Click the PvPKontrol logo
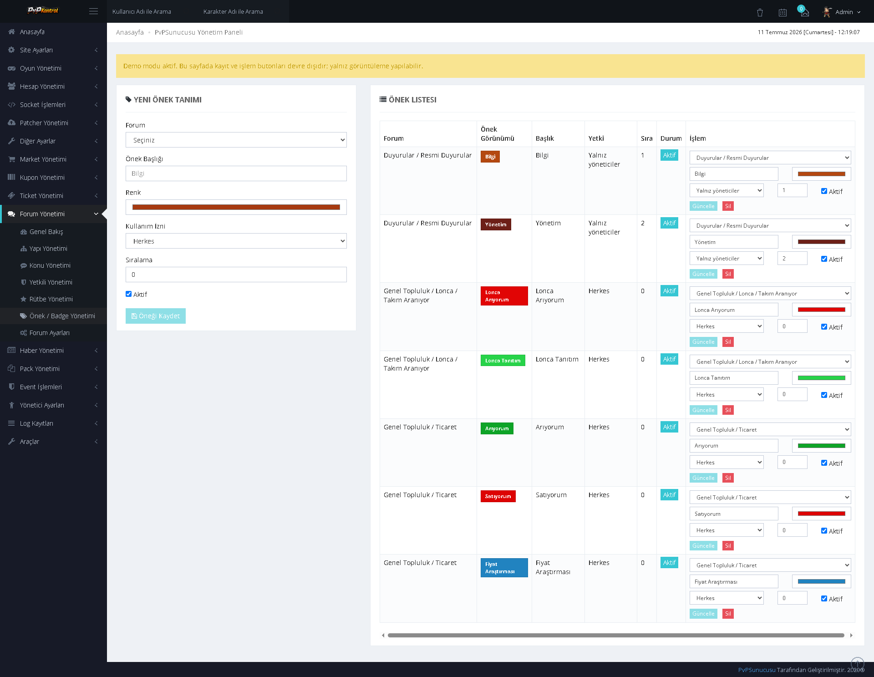The image size is (874, 677). coord(43,10)
